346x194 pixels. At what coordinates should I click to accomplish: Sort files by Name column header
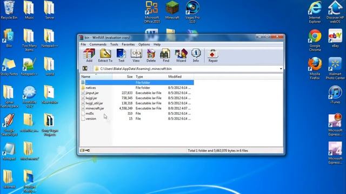[96, 77]
